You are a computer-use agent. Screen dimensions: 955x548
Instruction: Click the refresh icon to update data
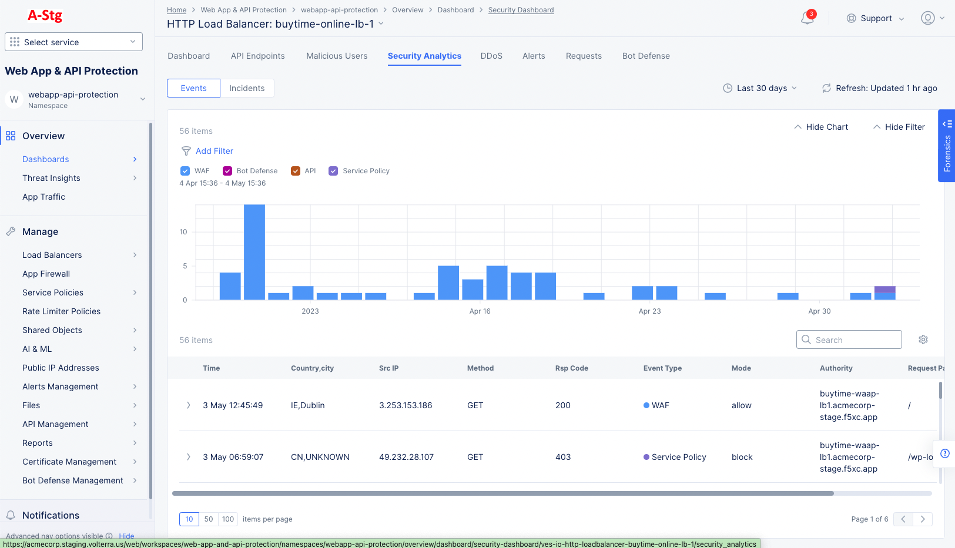coord(827,88)
